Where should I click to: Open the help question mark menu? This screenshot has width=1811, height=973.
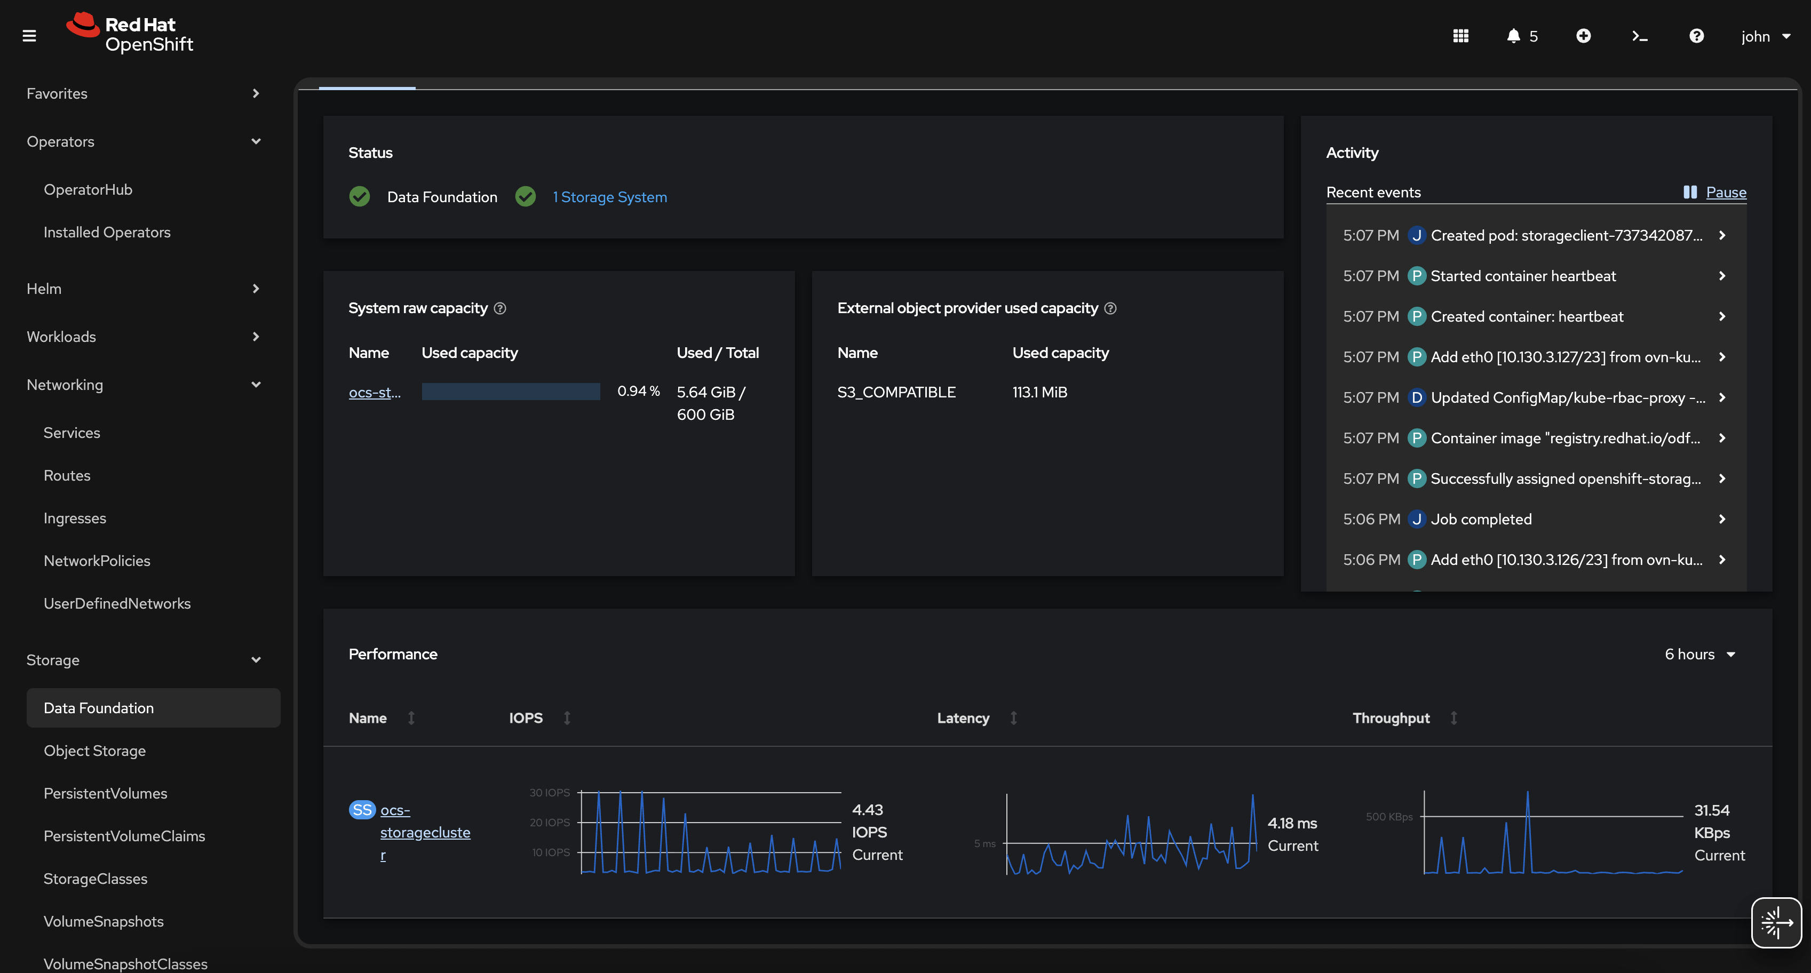tap(1696, 36)
